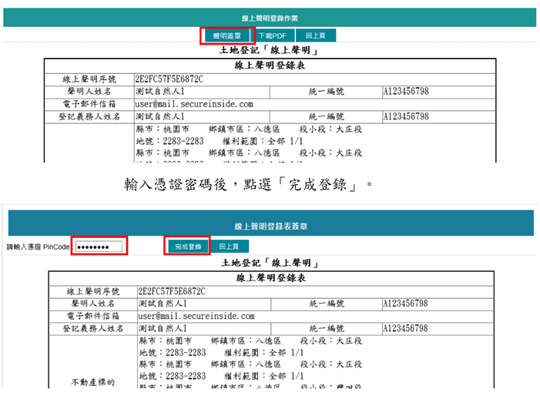The image size is (540, 396).
Task: Click 回上頁 beside the 下載PDF button
Action: click(314, 35)
